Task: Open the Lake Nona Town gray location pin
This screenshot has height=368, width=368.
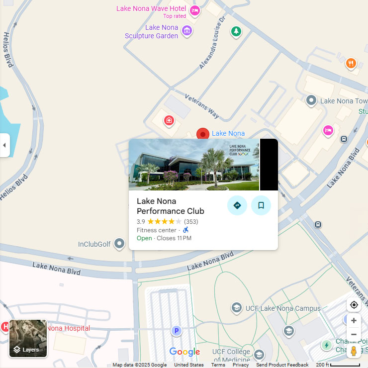Action: click(311, 100)
